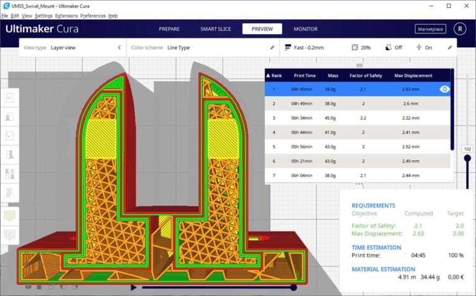
Task: Select the Rotate tool in left toolbar
Action: [10, 136]
